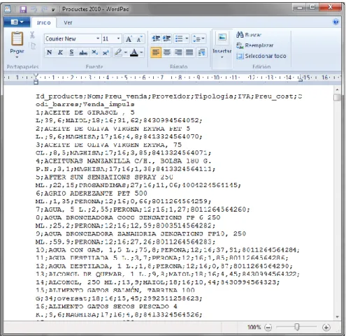346x336 pixels.
Task: Open the WordPad application menu button
Action: [x=17, y=22]
